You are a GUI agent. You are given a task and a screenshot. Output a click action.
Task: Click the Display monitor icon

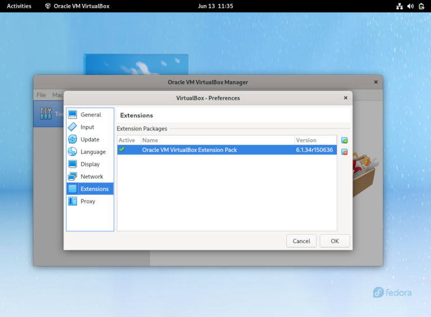click(72, 164)
